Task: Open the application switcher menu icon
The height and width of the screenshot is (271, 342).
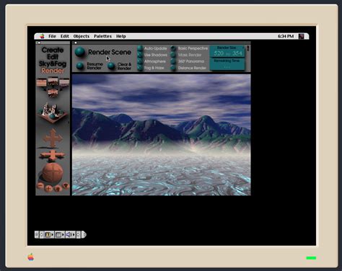Action: [x=302, y=36]
